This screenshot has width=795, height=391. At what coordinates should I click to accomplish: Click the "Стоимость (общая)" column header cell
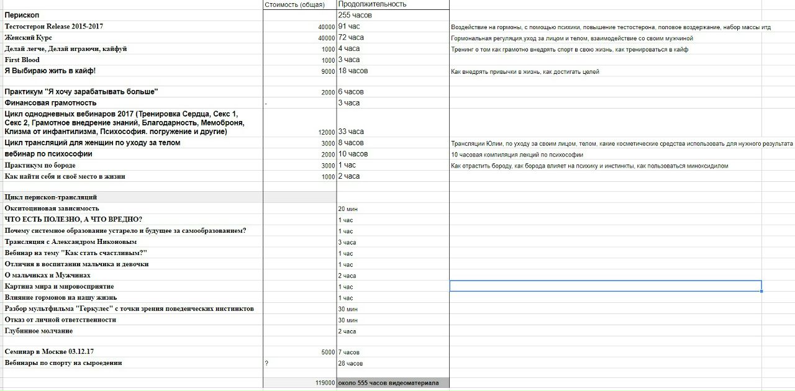(294, 4)
